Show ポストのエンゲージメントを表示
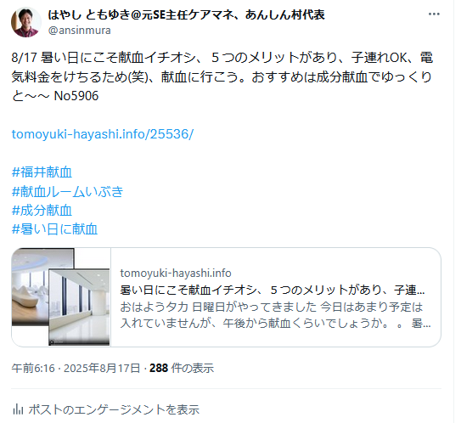The image size is (461, 423). (114, 409)
